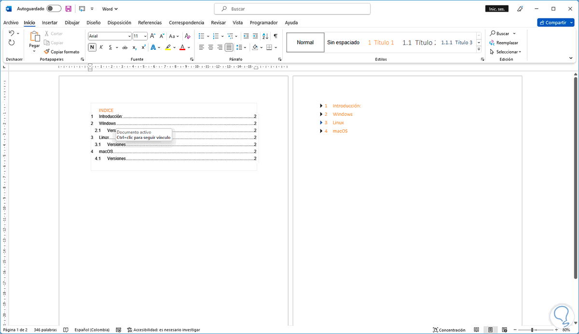Click the clear formatting icon
579x334 pixels.
187,36
